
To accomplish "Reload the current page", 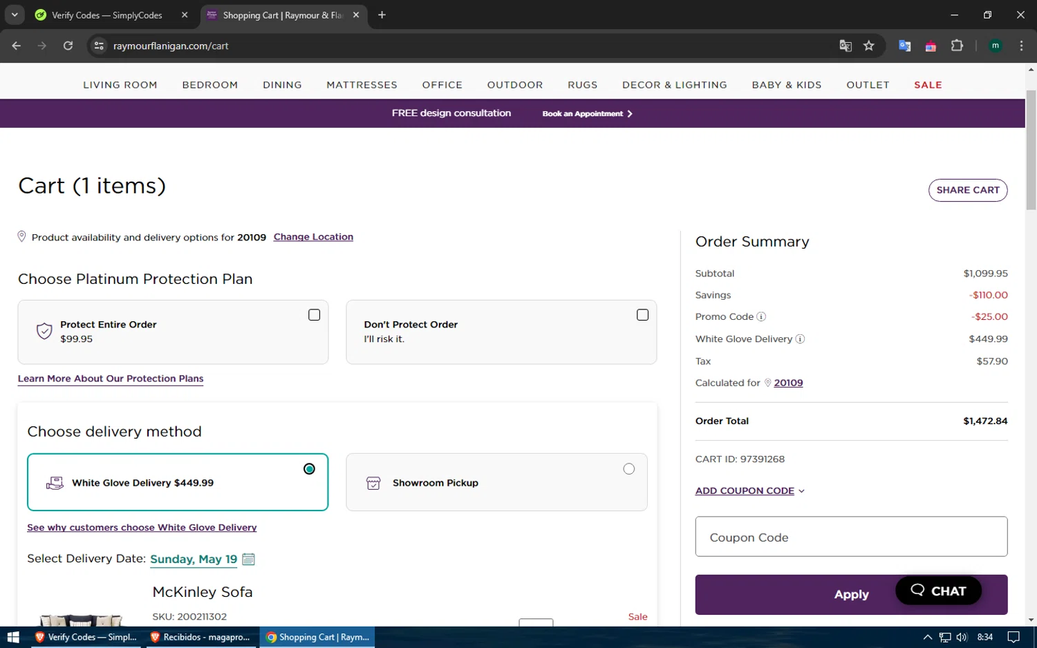I will [68, 46].
